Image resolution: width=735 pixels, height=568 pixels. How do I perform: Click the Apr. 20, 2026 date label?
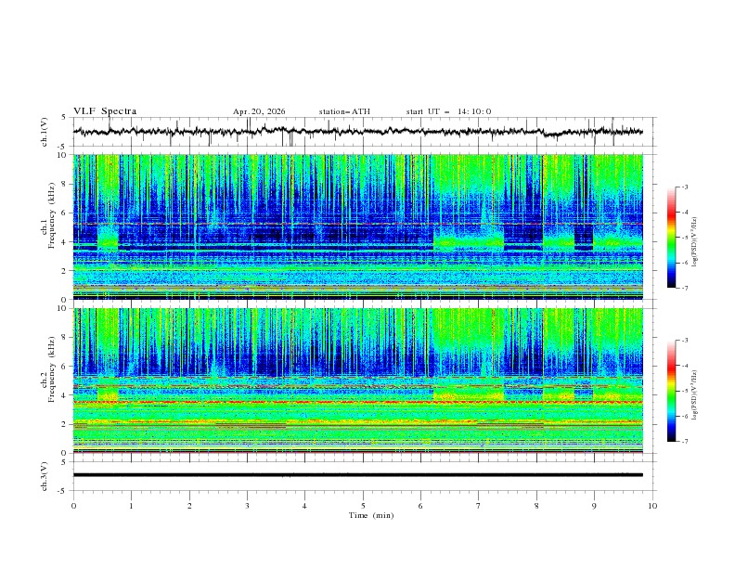point(259,111)
